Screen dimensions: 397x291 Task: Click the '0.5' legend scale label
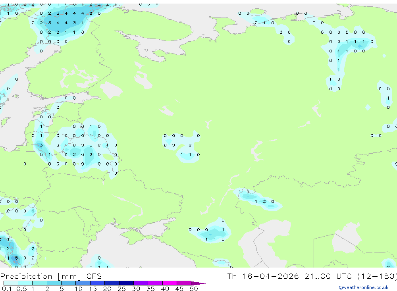tap(21, 289)
